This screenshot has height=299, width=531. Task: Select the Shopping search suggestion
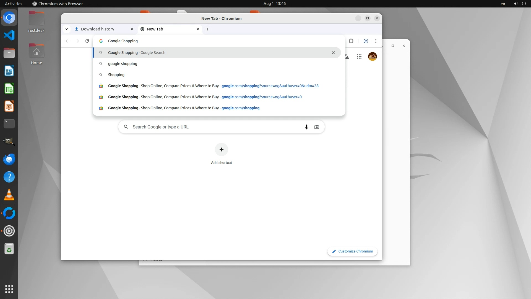116,75
